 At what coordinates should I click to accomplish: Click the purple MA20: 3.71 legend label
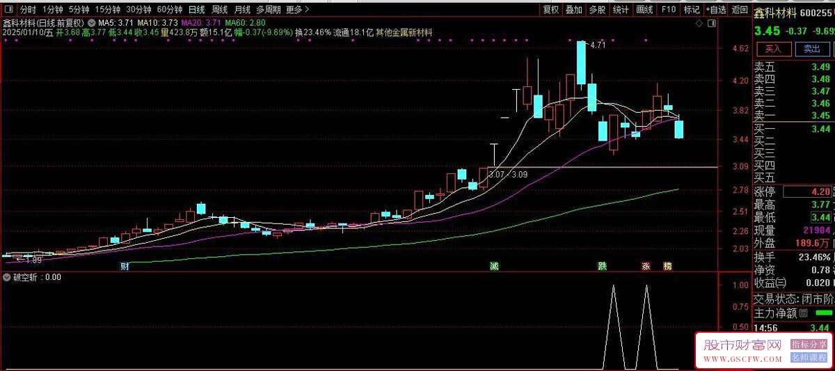tap(202, 23)
